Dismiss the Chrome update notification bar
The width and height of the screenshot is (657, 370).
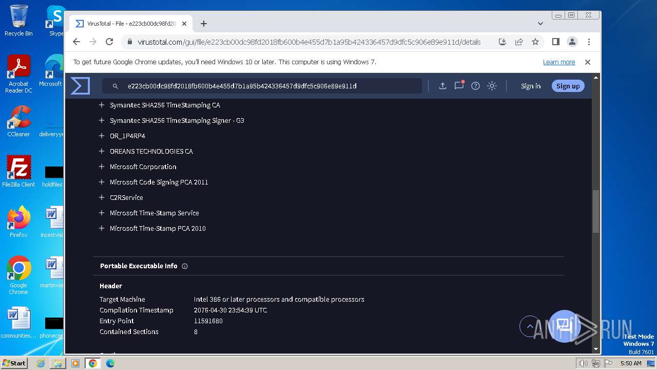pos(588,62)
